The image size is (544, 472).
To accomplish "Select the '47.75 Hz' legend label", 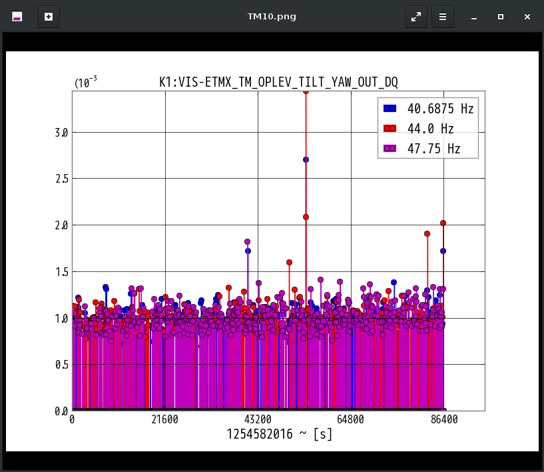I will (x=433, y=149).
